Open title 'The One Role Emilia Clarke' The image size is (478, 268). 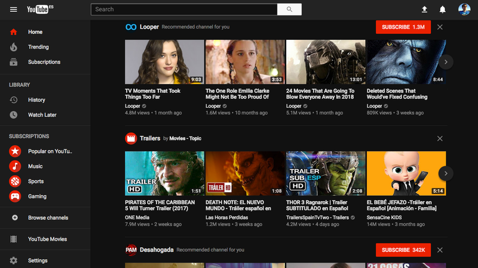[237, 94]
